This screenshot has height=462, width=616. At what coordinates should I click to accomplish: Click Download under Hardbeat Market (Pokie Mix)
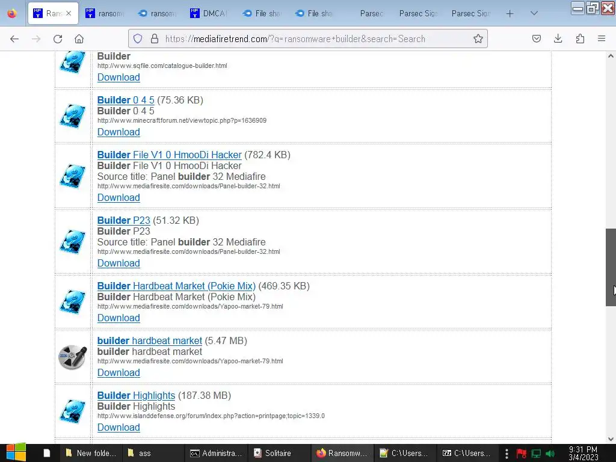[x=119, y=318]
